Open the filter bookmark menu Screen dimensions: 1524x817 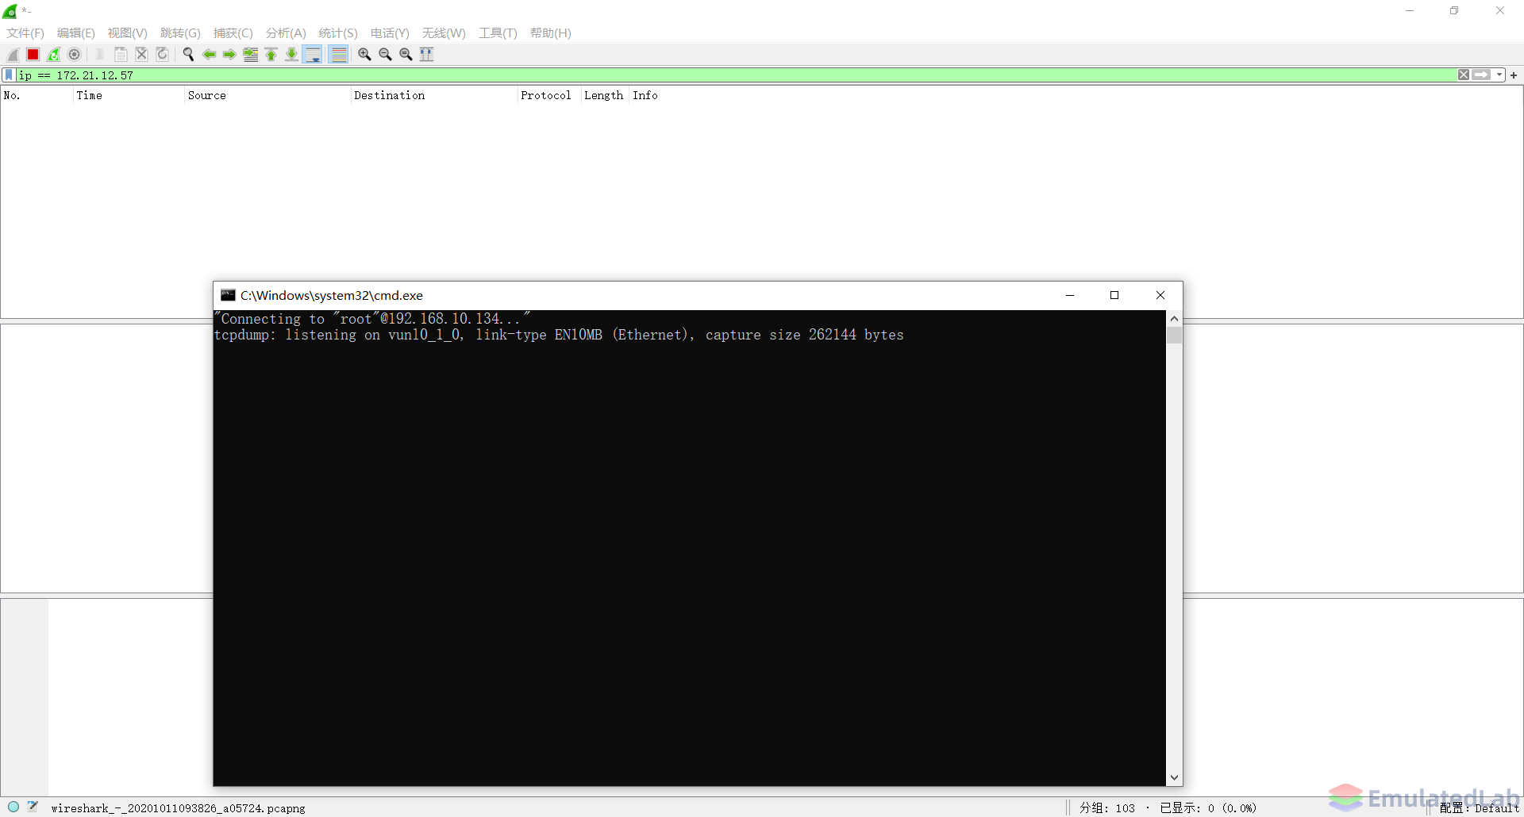click(9, 75)
